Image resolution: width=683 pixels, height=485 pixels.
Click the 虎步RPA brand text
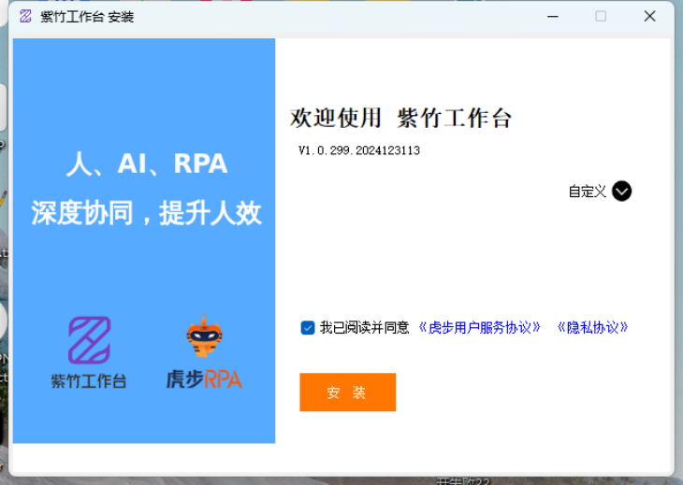204,378
